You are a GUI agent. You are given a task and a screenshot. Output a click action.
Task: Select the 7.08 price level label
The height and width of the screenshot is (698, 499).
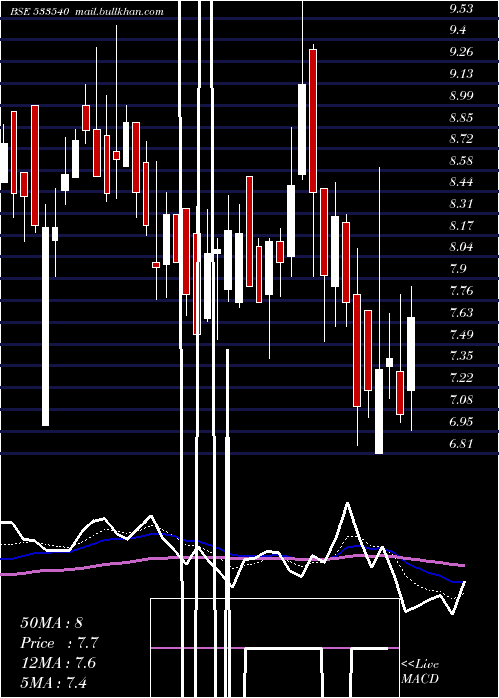click(x=461, y=399)
